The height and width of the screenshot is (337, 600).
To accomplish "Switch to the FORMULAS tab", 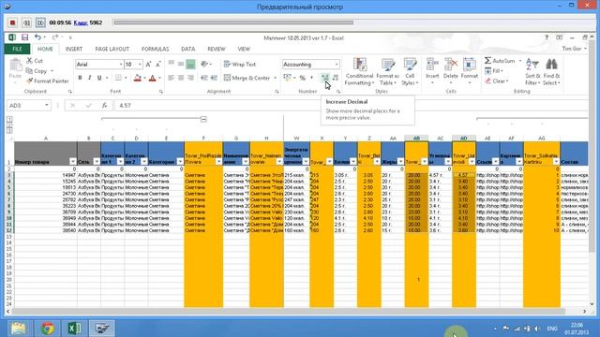I will (155, 49).
